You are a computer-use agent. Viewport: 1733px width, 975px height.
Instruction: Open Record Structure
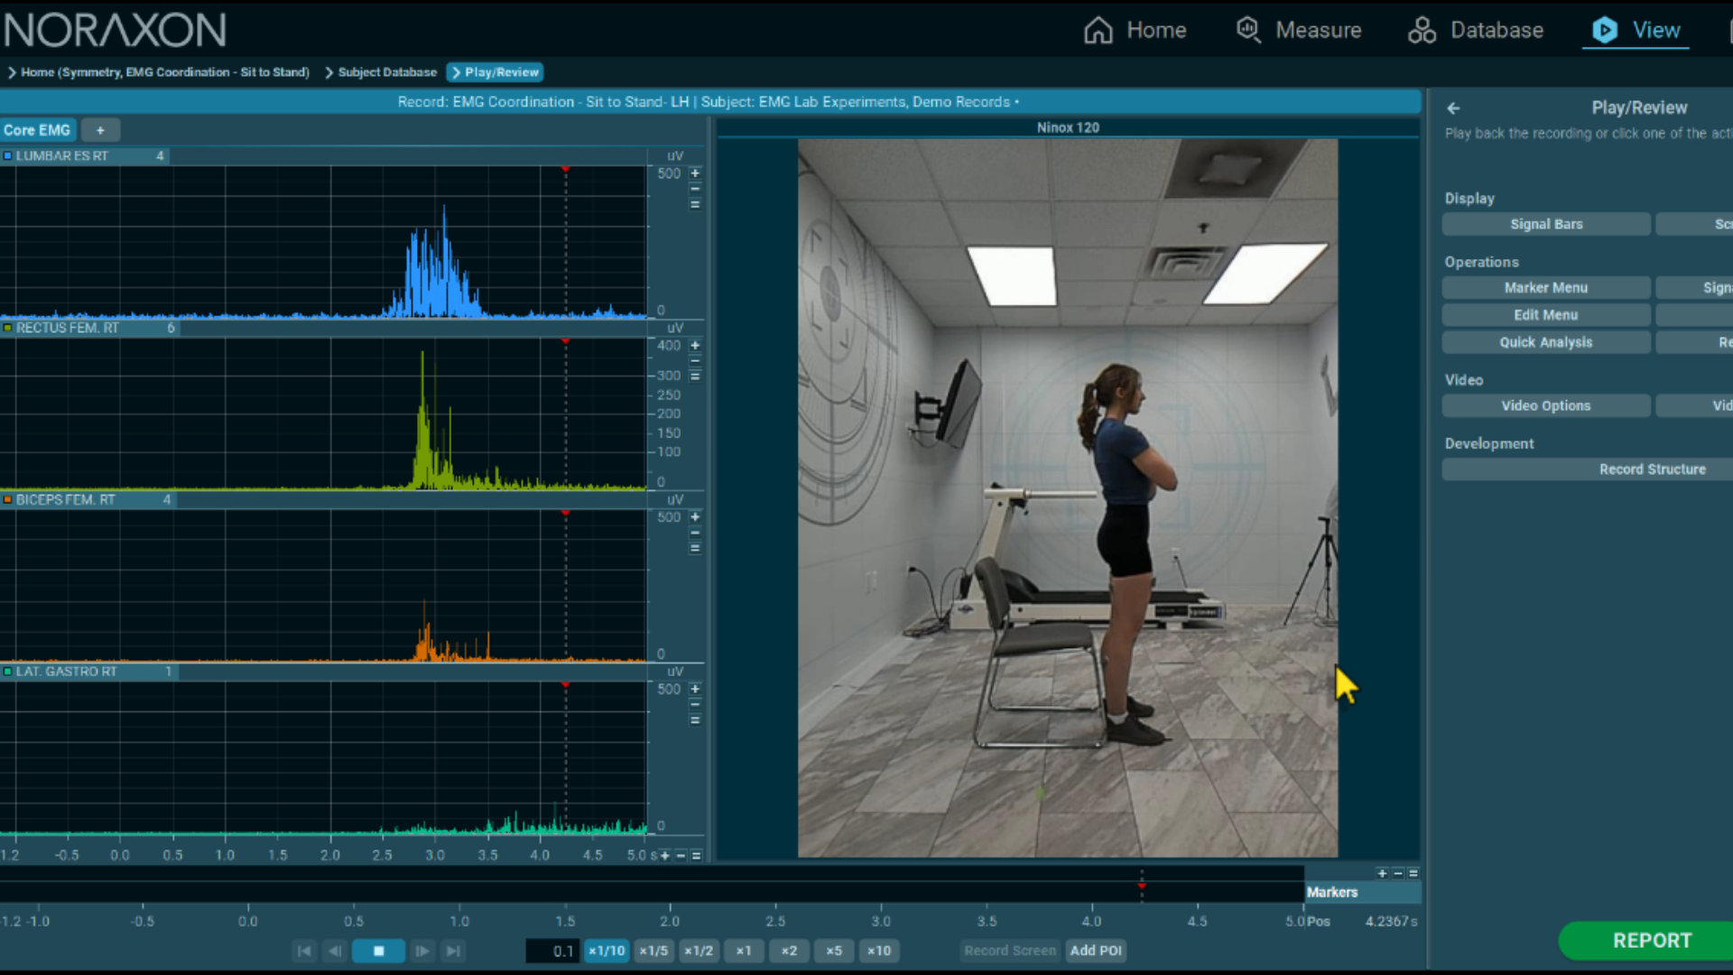point(1587,469)
